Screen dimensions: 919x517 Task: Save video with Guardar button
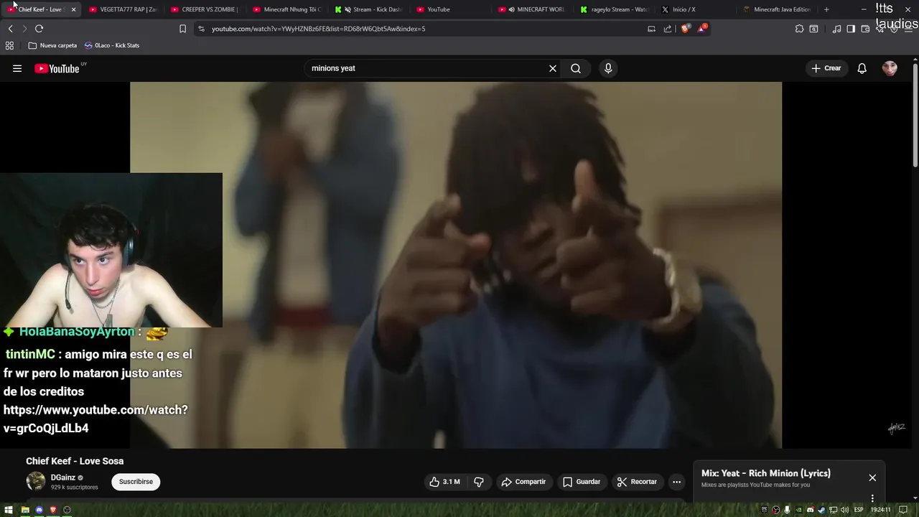[x=582, y=482]
